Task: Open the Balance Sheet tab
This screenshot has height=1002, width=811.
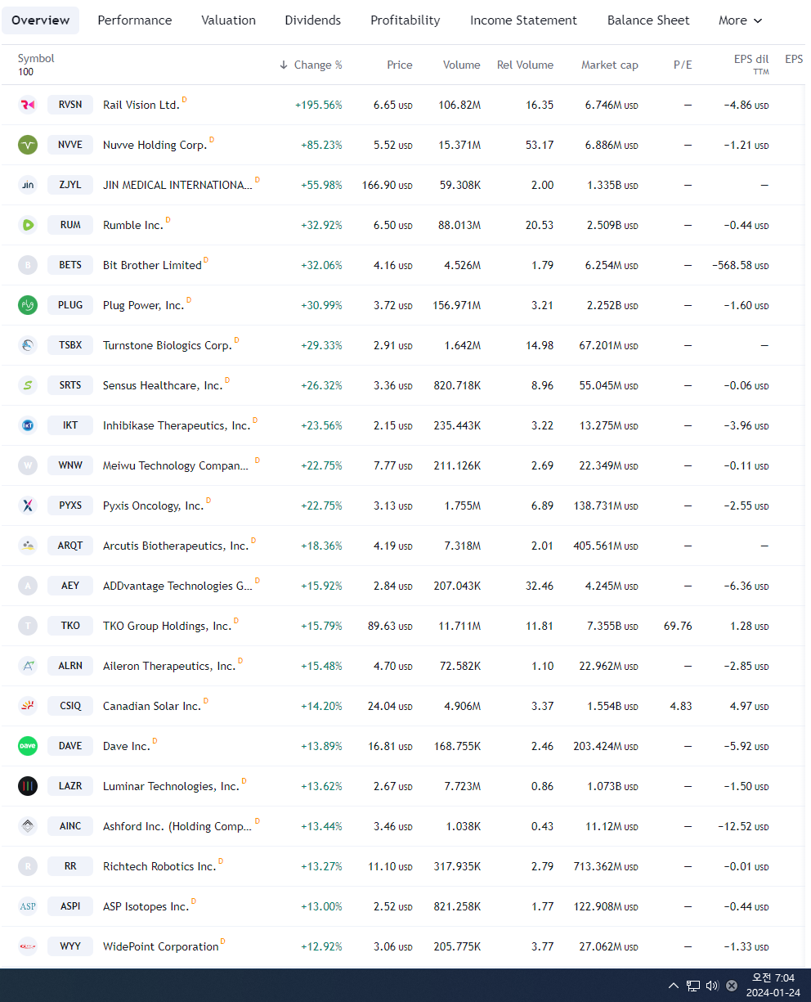Action: 648,20
